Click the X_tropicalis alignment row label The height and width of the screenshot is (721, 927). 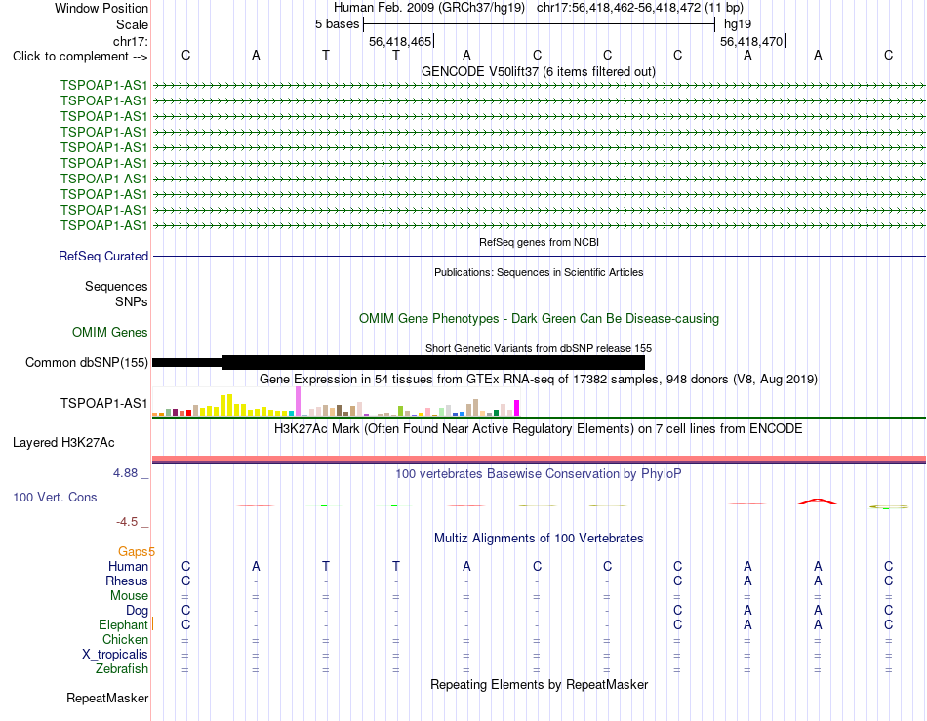click(115, 655)
